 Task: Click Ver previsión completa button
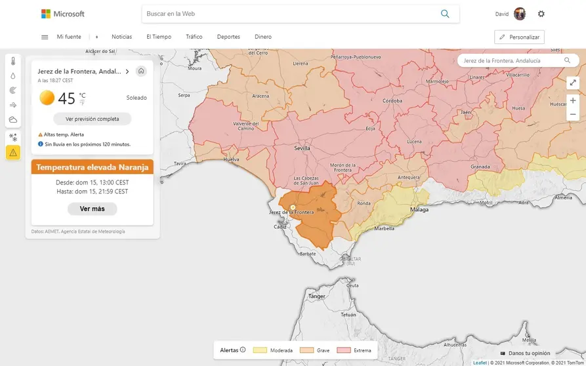click(92, 119)
